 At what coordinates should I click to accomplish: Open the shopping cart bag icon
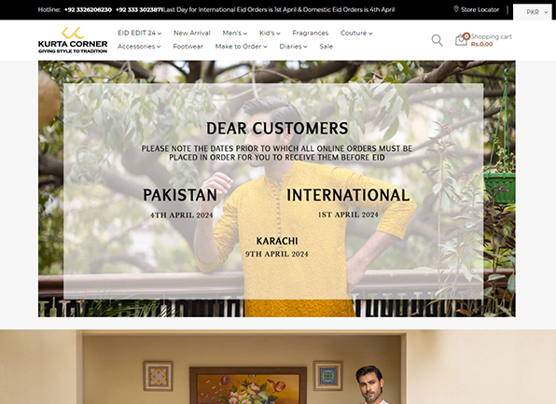(462, 39)
